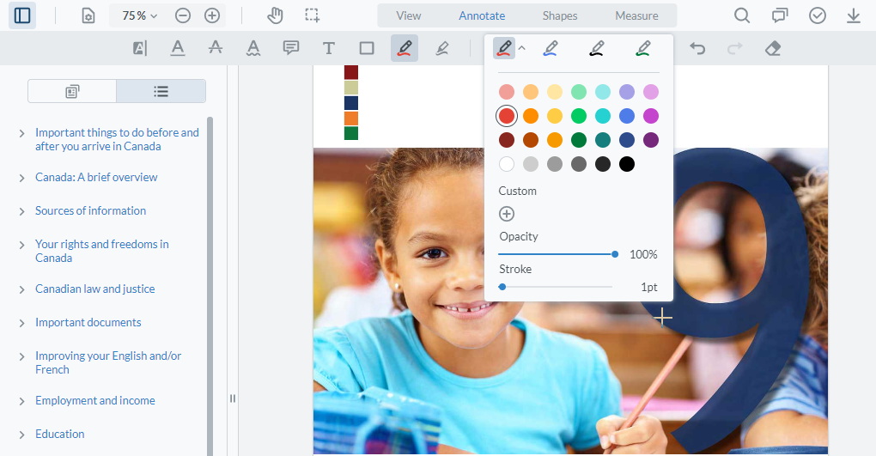876x456 pixels.
Task: Select the eraser tool
Action: click(773, 49)
